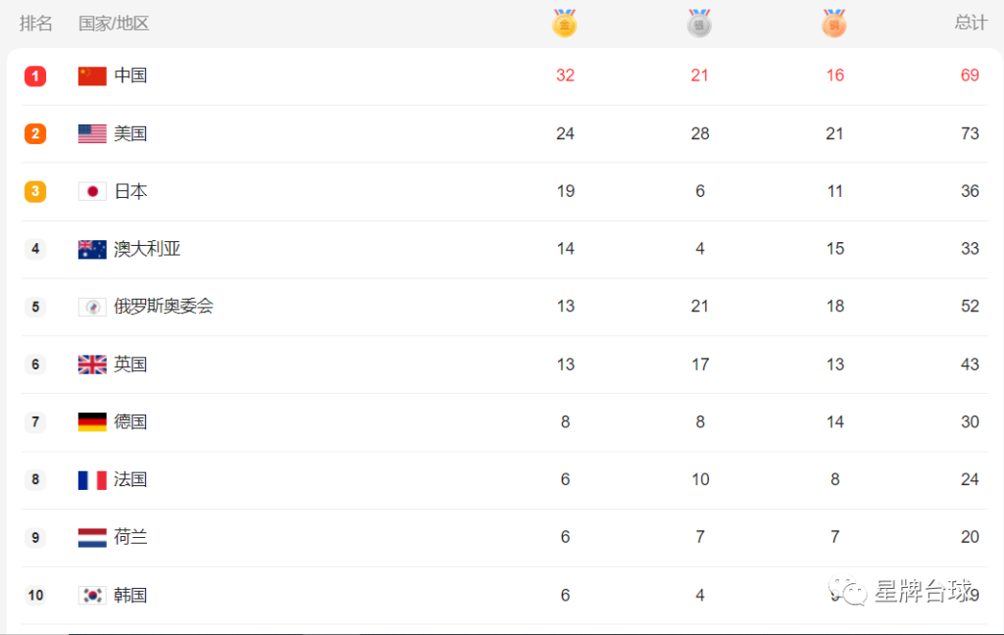Viewport: 1004px width, 635px height.
Task: Click the China flag icon
Action: click(92, 75)
